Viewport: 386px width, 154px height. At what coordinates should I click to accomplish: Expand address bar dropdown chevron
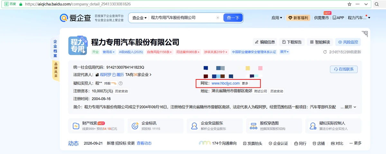coord(366,4)
